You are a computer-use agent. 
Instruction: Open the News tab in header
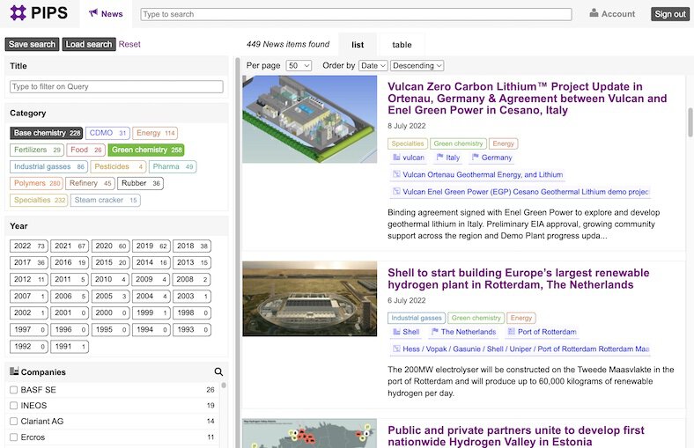pyautogui.click(x=106, y=14)
